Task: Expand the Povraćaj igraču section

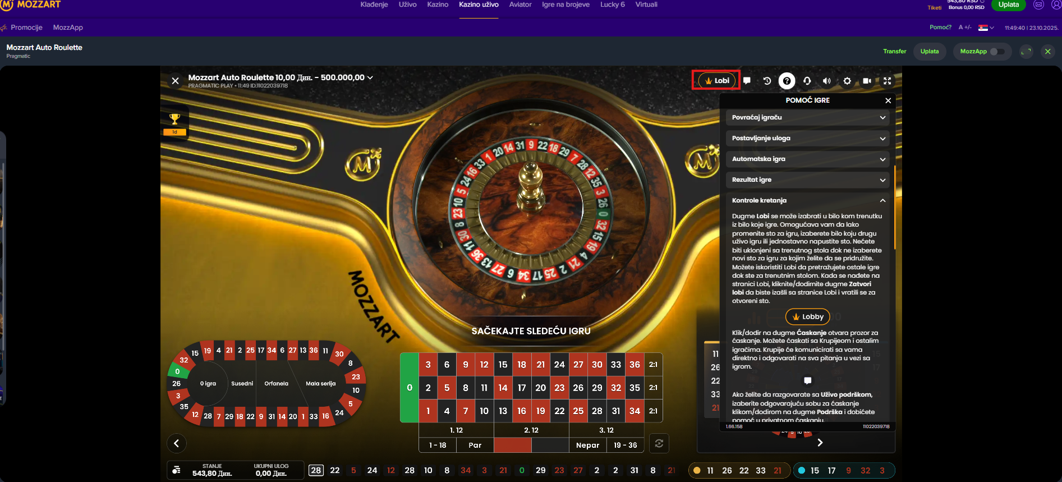Action: [x=807, y=117]
